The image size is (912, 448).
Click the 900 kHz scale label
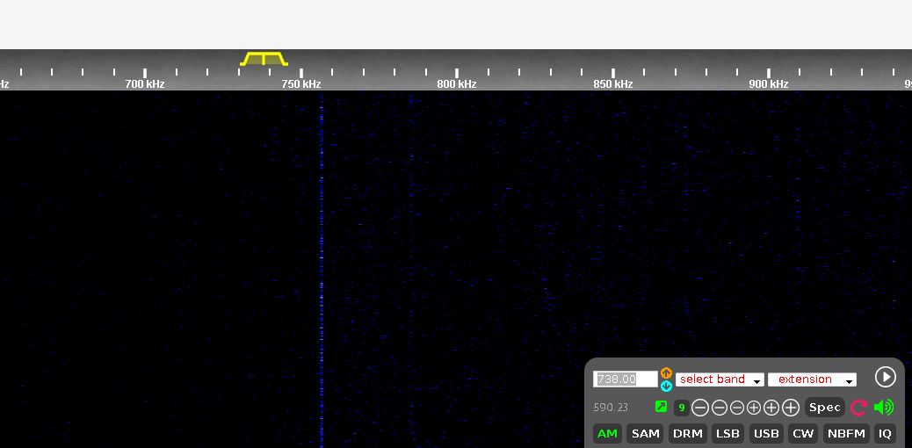point(768,83)
